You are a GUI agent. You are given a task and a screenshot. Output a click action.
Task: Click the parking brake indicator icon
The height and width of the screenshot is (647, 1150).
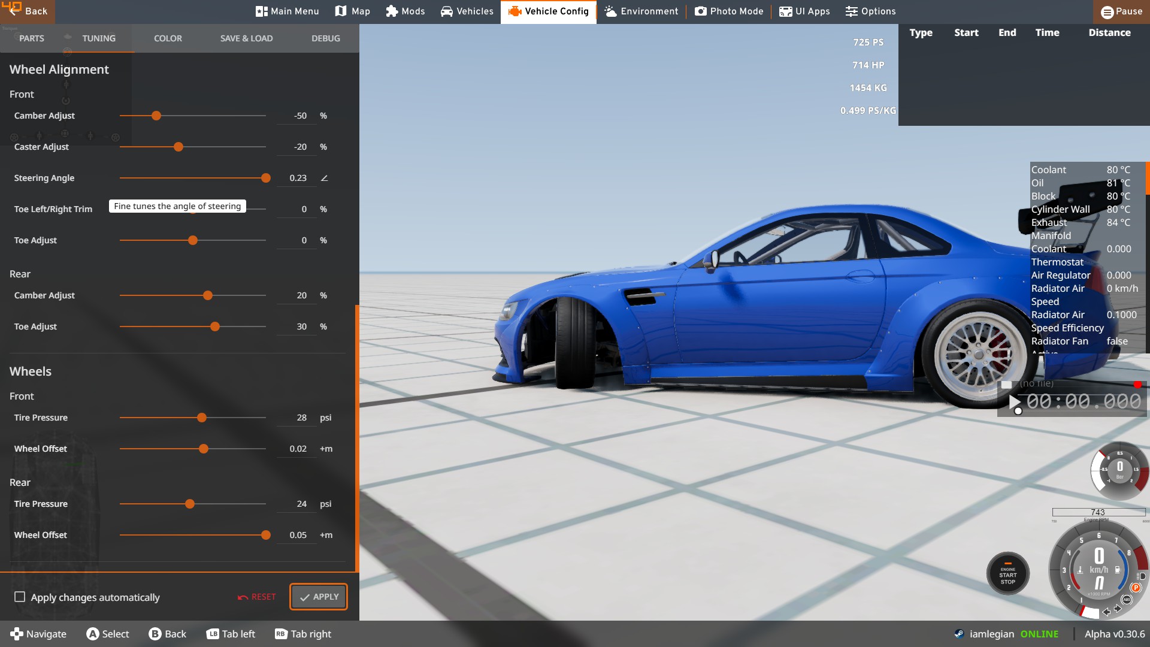point(1136,588)
